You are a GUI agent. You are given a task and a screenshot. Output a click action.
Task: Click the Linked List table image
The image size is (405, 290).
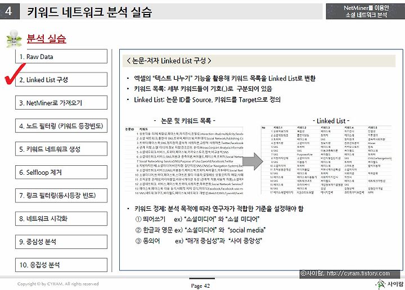coord(326,160)
